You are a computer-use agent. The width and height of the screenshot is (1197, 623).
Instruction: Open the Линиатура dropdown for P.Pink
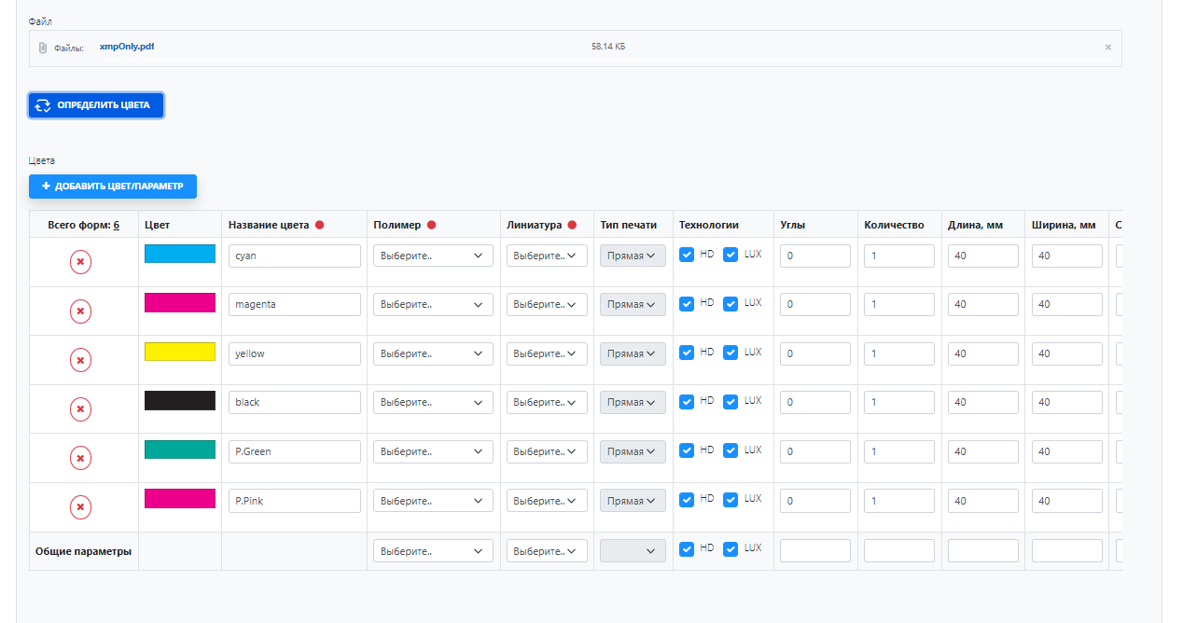coord(547,501)
